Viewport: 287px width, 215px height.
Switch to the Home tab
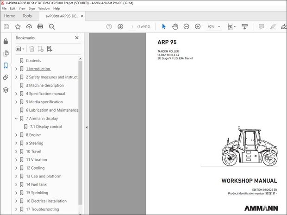[10, 16]
